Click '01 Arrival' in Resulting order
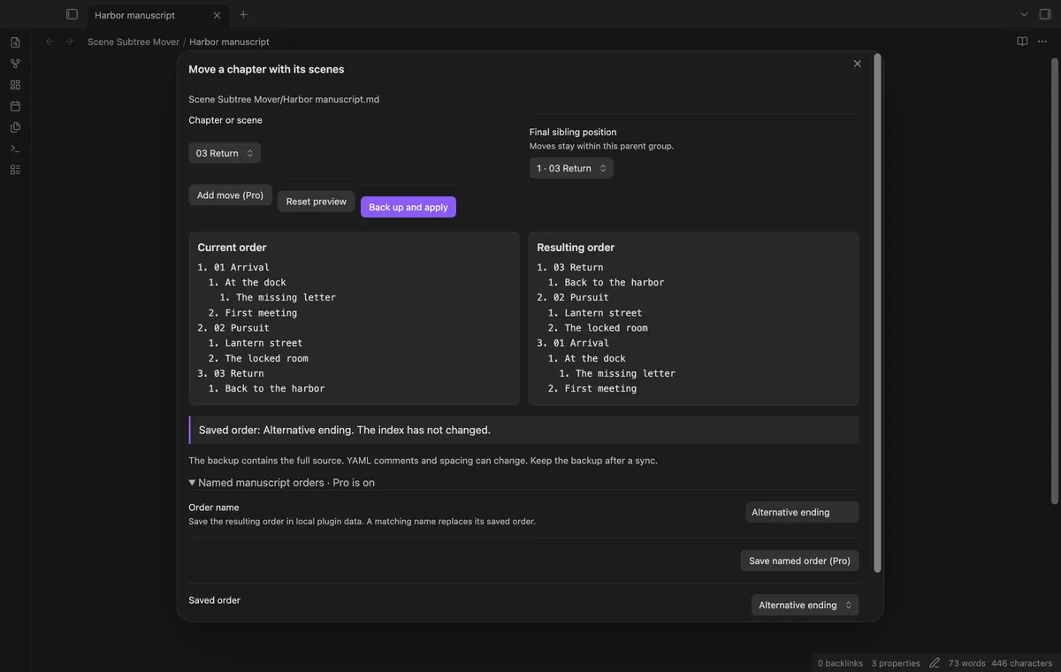Viewport: 1061px width, 672px height. click(581, 343)
